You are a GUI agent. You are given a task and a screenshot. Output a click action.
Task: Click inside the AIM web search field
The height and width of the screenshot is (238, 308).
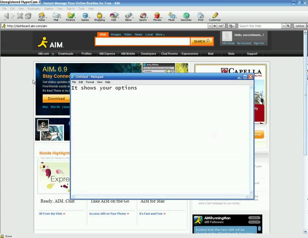[143, 41]
